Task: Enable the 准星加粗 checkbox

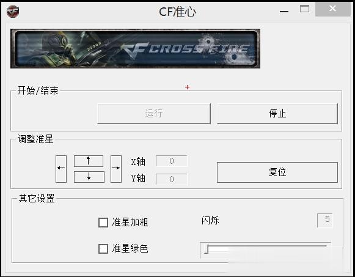Action: click(x=103, y=223)
